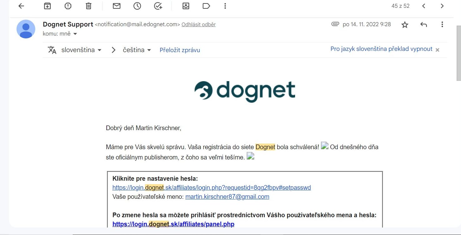Click the translate icon
This screenshot has height=235, width=461.
tap(52, 50)
